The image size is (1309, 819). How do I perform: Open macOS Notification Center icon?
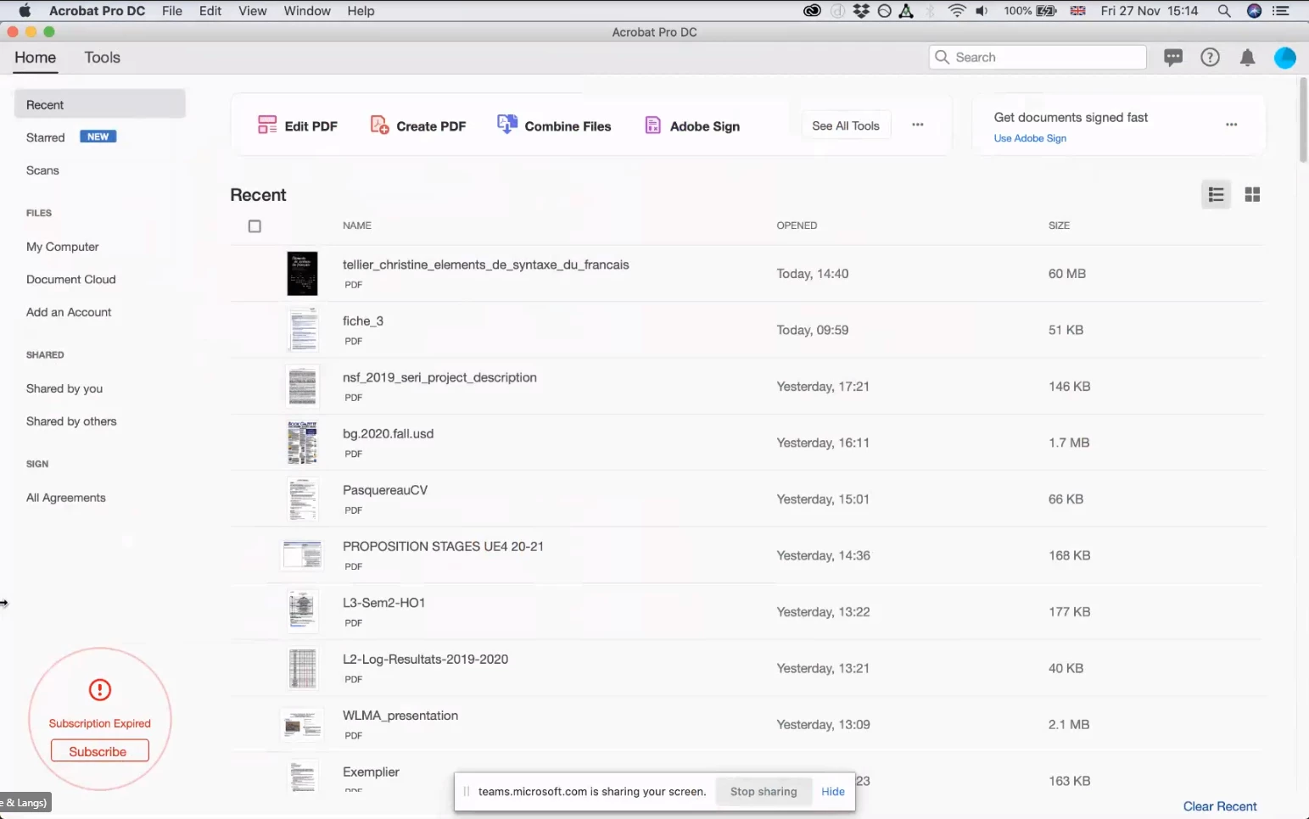(x=1281, y=11)
